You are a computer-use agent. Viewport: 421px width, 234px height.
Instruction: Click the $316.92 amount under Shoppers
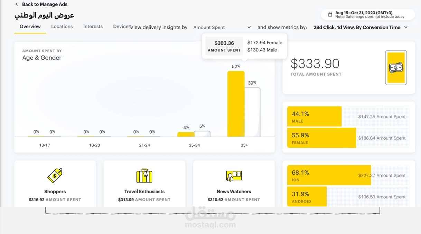37,199
